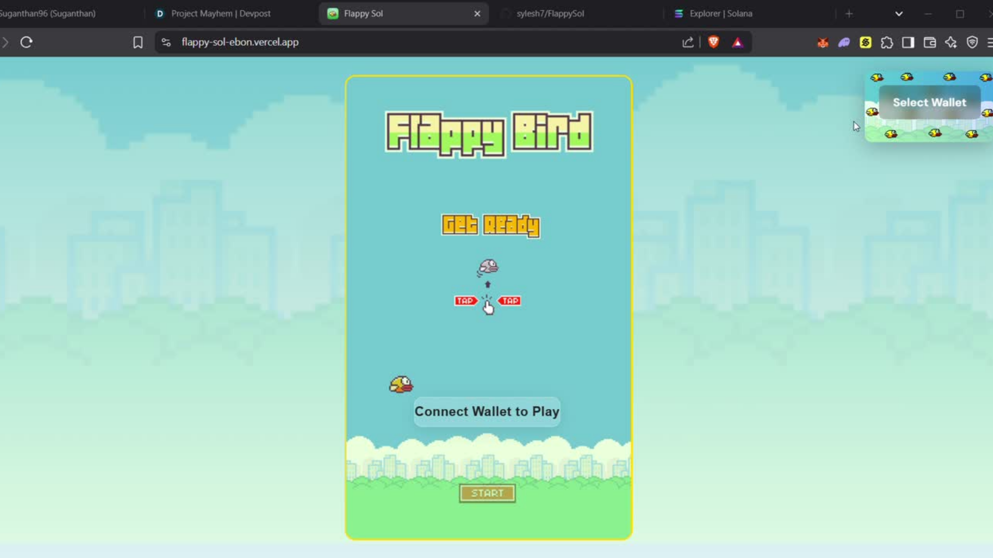Open the Phantom wallet extension
This screenshot has height=558, width=993.
tap(844, 42)
